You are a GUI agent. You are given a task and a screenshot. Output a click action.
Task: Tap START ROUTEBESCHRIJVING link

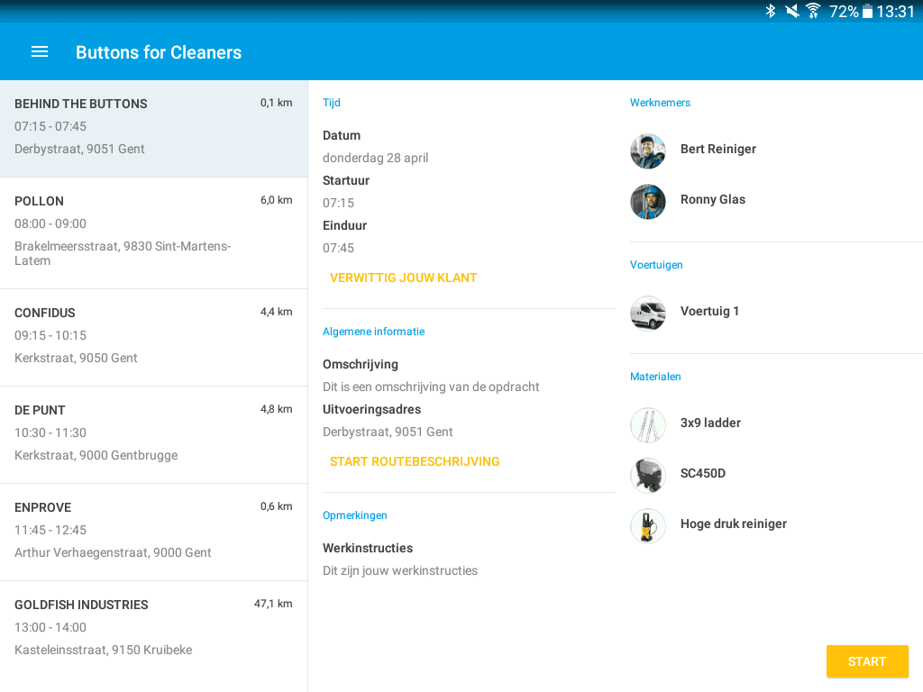pyautogui.click(x=415, y=462)
